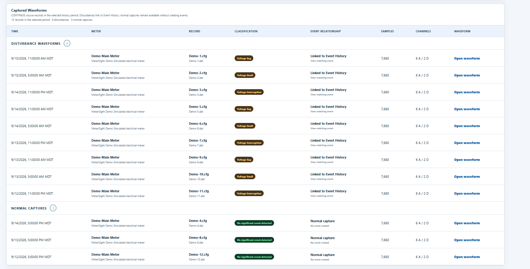Click 'Normal capture' text in Demo-8.cfg row
This screenshot has width=530, height=269.
pos(322,238)
